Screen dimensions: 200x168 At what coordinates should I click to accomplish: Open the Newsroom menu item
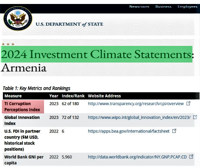tap(139, 7)
